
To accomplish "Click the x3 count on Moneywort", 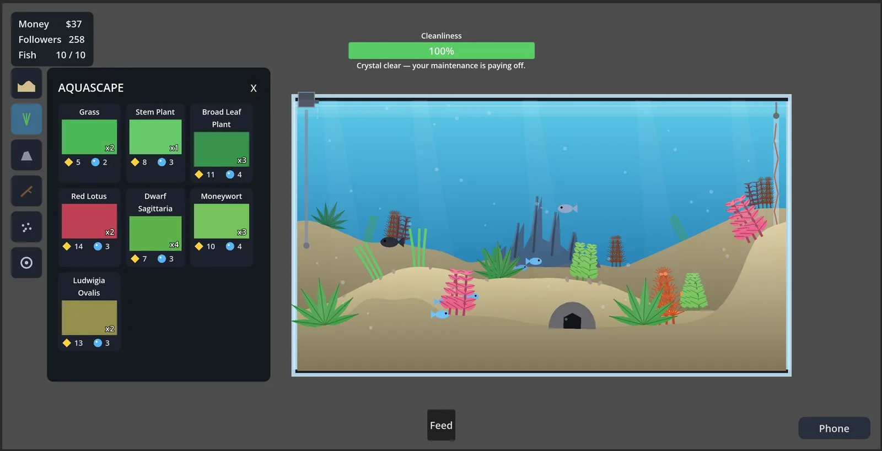I will (x=241, y=232).
